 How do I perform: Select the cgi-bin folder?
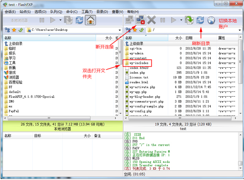pyautogui.click(x=133, y=49)
